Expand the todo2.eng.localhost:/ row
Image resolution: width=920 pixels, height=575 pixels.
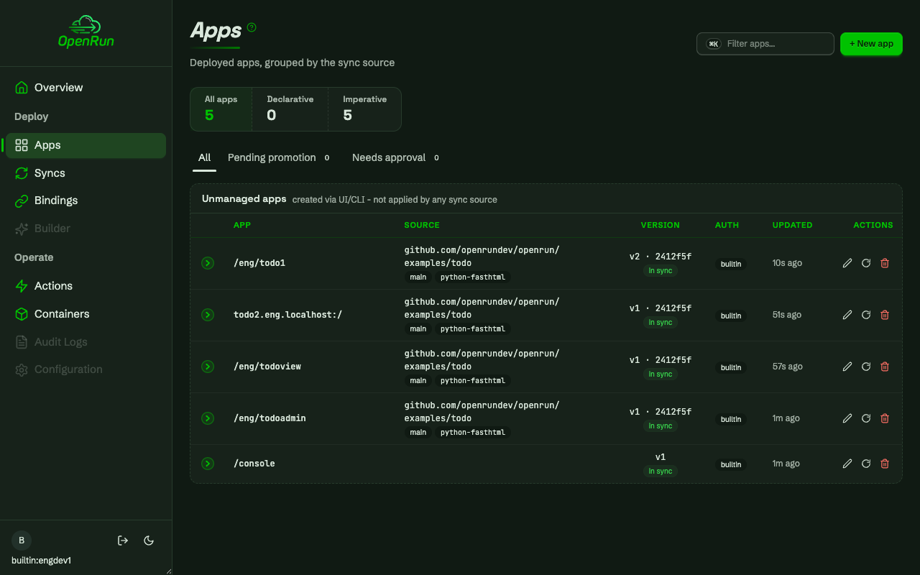pyautogui.click(x=208, y=315)
